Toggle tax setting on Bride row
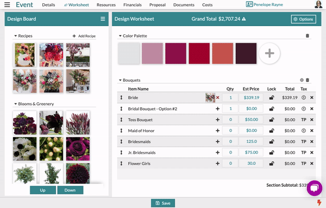Image resolution: width=326 pixels, height=208 pixels. pyautogui.click(x=304, y=97)
